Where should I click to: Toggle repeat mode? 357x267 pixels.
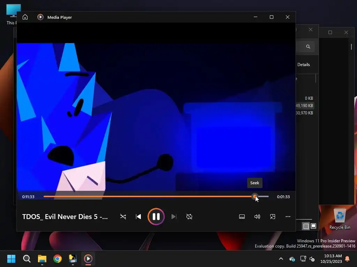189,217
